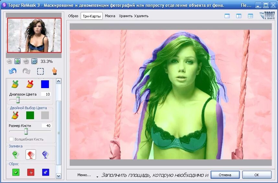Click the Диапазон Цвета slider handle

[18, 100]
